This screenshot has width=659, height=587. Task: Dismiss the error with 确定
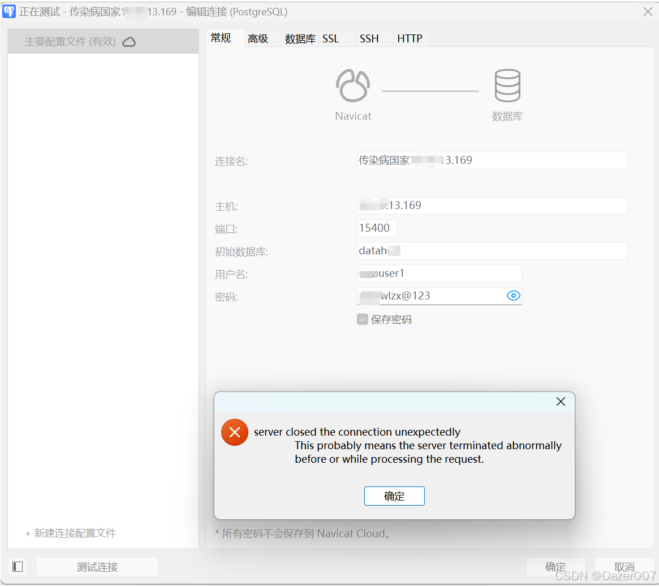click(394, 496)
